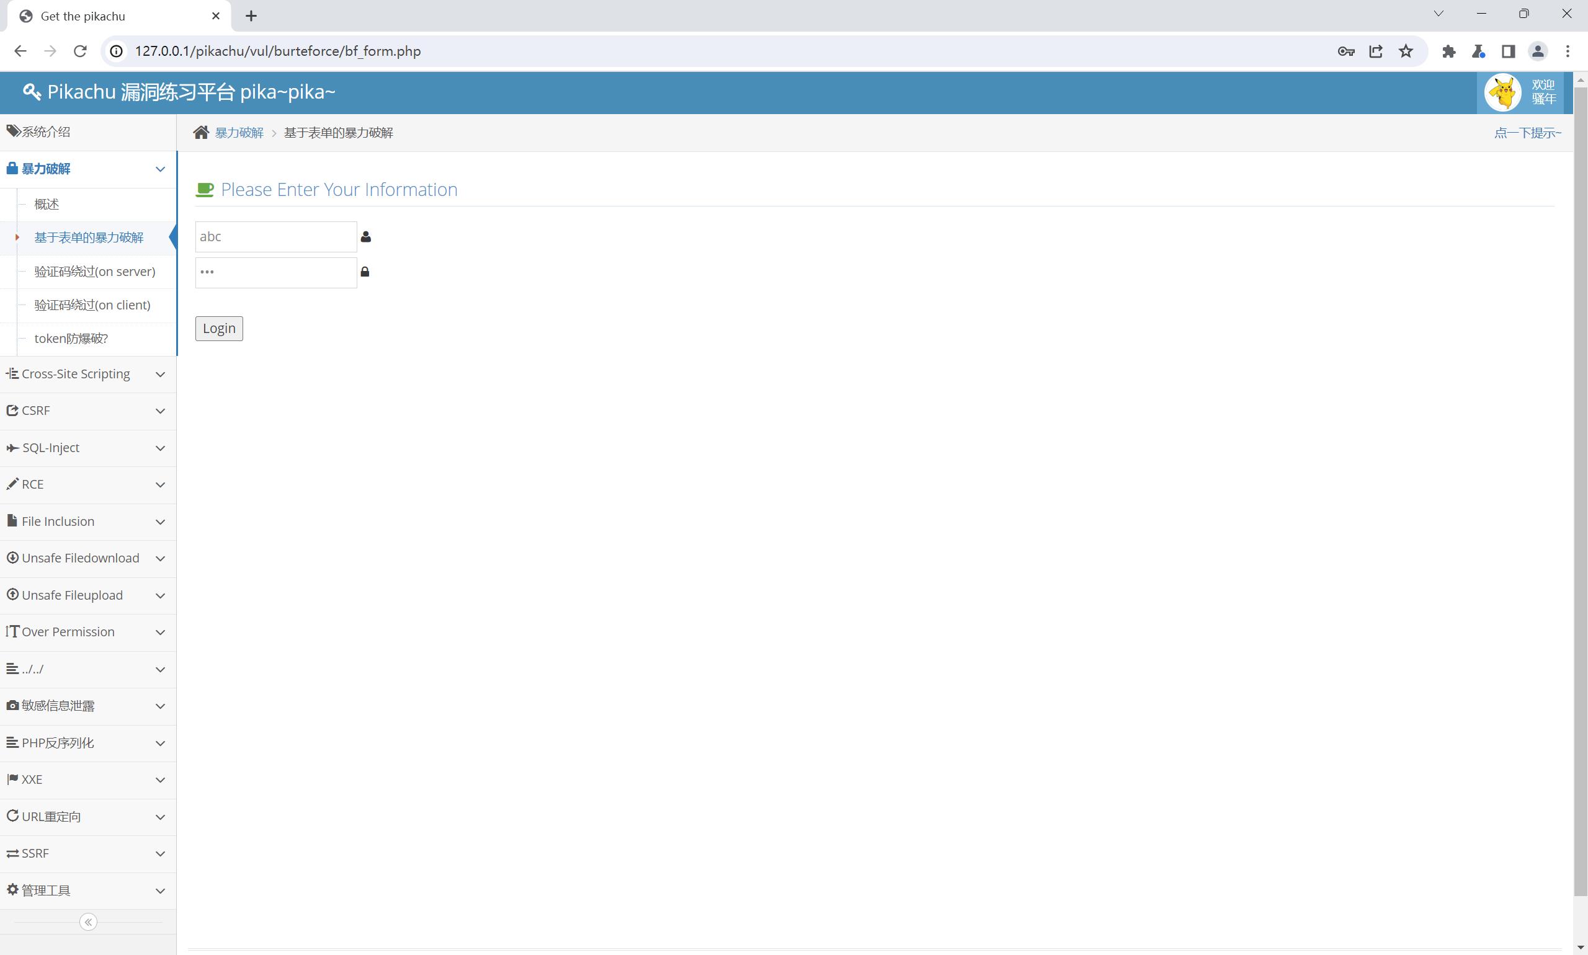Open token防爆破? submenu item
The width and height of the screenshot is (1588, 955).
click(x=88, y=339)
